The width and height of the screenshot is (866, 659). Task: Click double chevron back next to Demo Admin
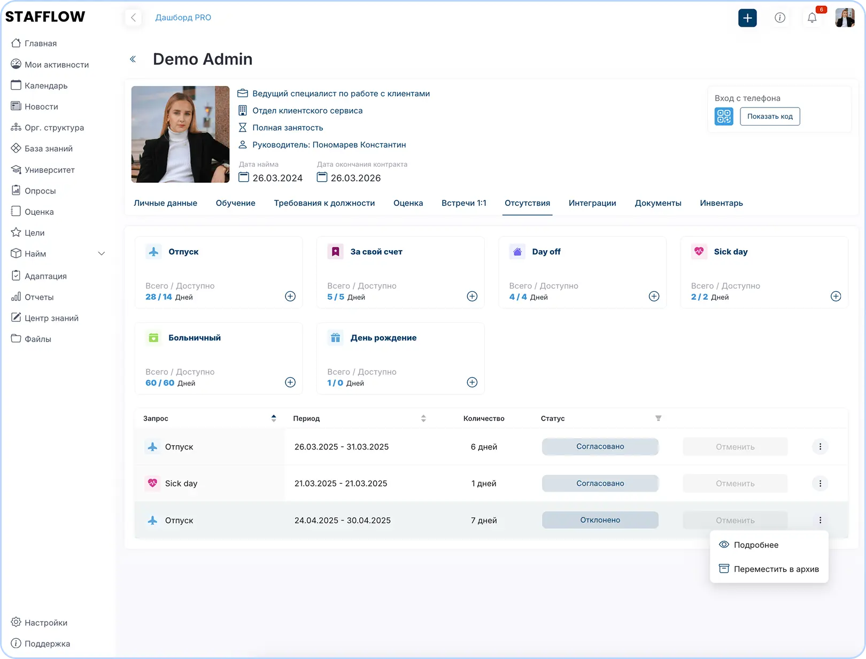133,59
